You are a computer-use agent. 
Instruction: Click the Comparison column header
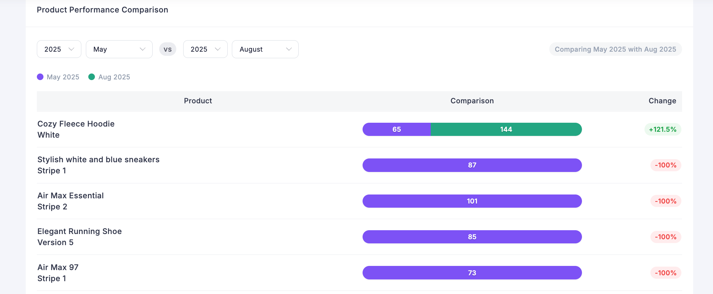click(x=472, y=101)
